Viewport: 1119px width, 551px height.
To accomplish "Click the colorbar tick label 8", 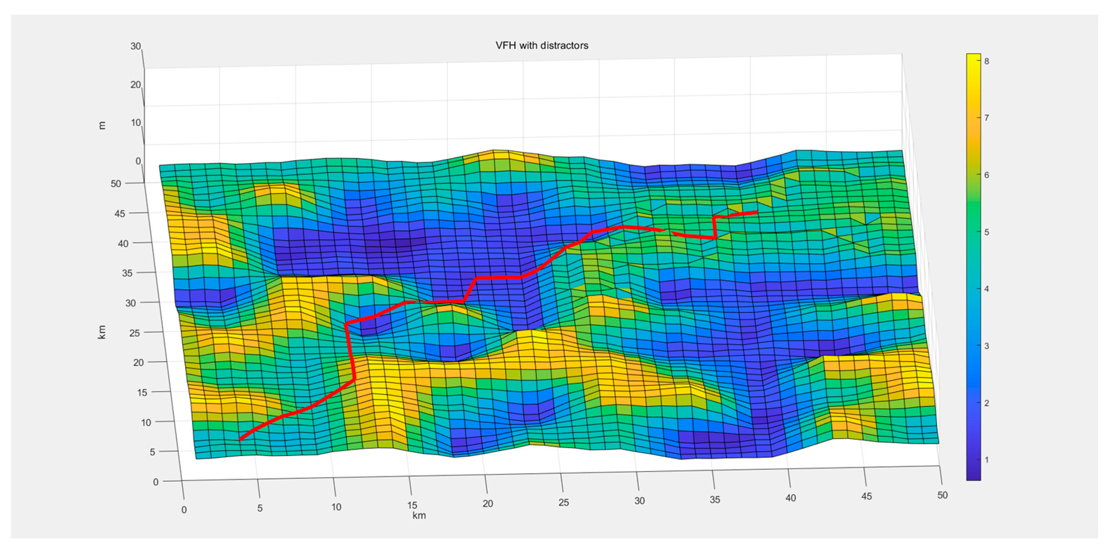I will pos(986,61).
